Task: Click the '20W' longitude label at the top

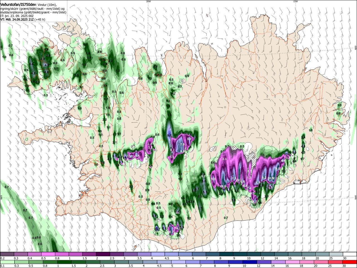Action: coord(148,1)
